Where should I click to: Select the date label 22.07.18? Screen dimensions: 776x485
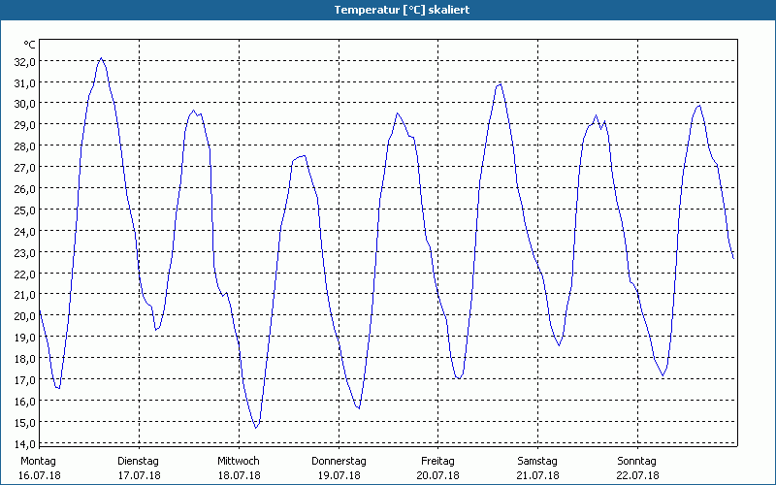click(637, 475)
